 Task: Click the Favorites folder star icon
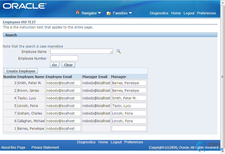click(x=109, y=13)
